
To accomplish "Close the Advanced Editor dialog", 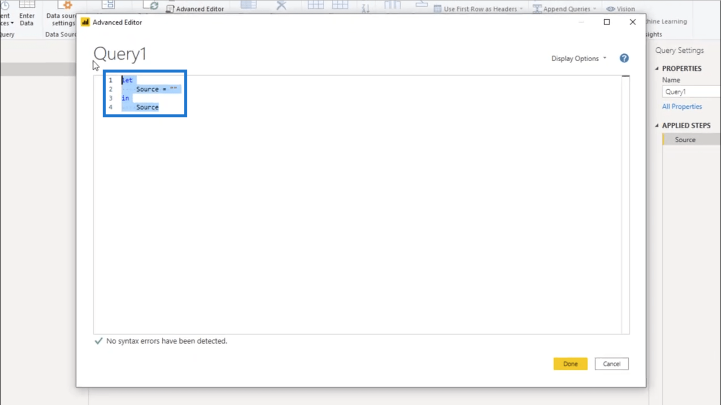I will coord(633,22).
